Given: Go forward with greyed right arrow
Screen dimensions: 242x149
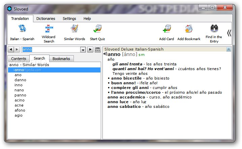Looking at the screenshot, I should (x=17, y=50).
